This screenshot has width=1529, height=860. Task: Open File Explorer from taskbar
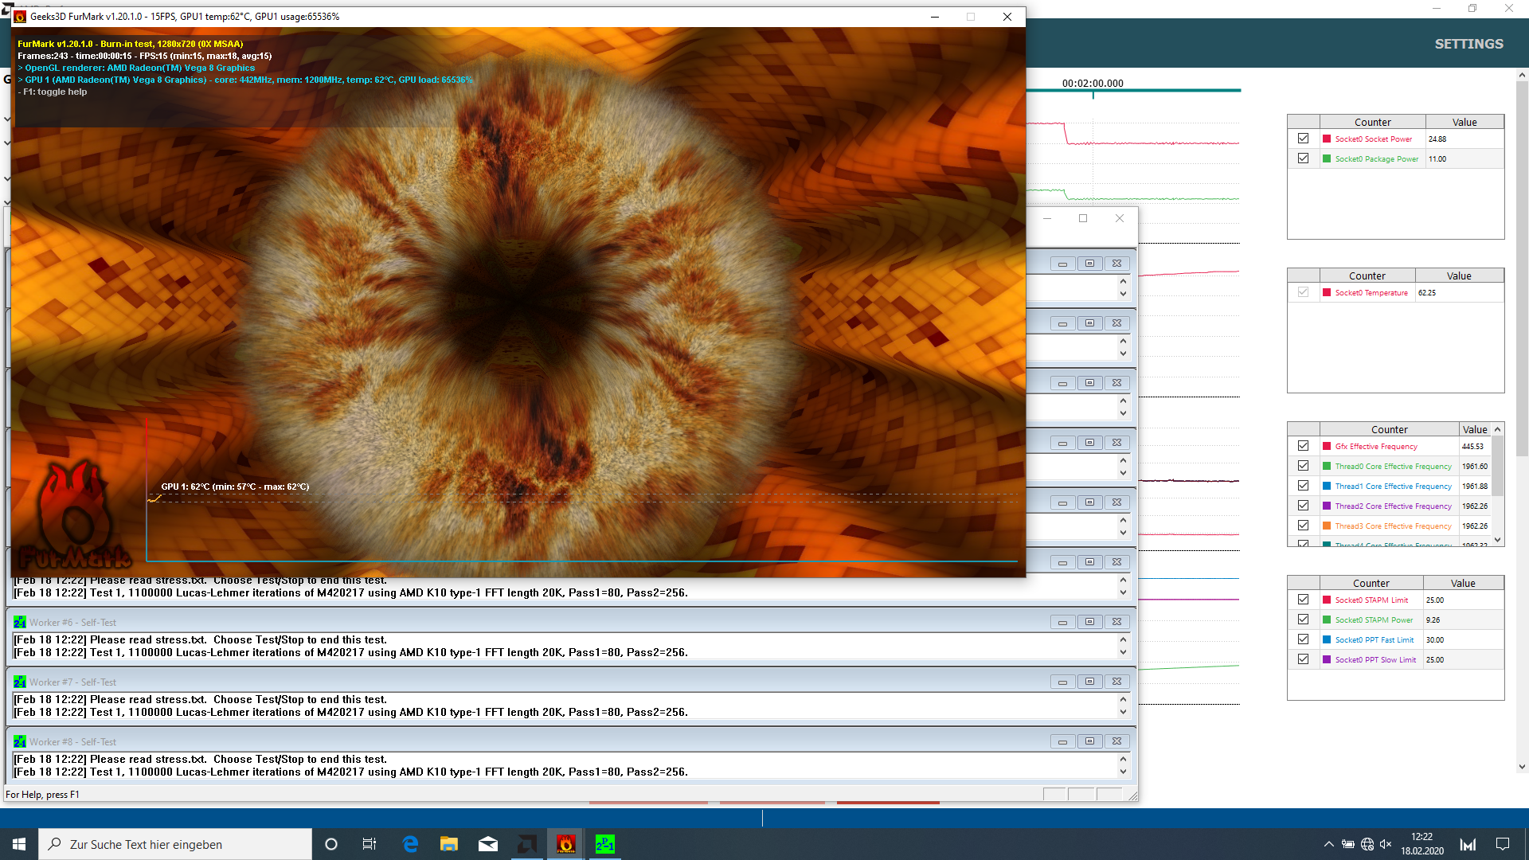pyautogui.click(x=449, y=844)
